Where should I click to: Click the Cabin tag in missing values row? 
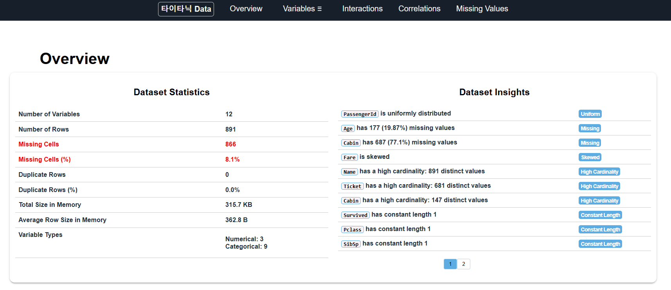(351, 143)
